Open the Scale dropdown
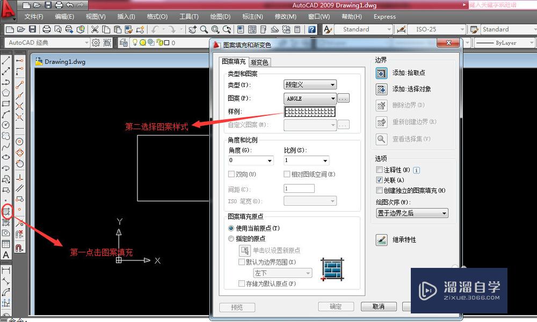 pyautogui.click(x=306, y=160)
